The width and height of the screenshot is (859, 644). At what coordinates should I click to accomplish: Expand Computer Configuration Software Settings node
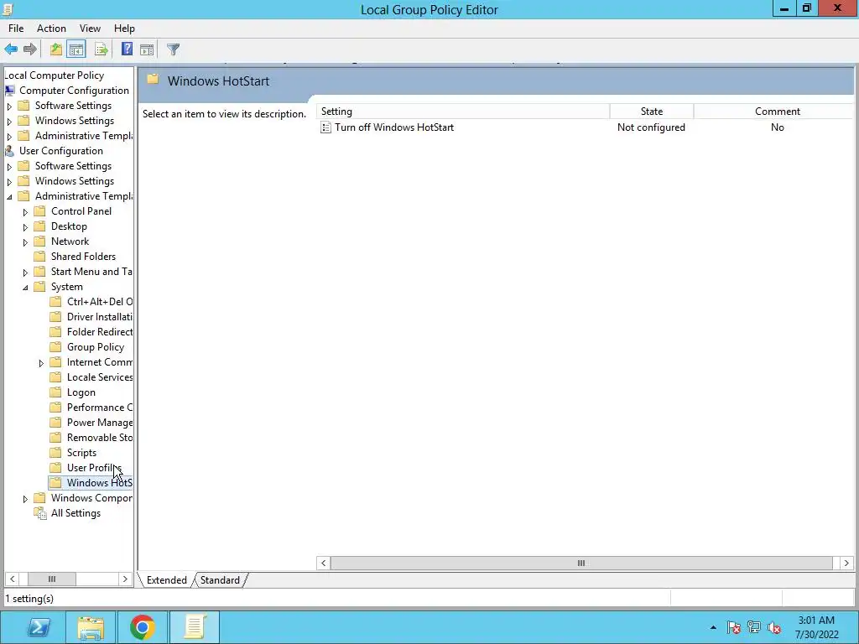tap(9, 106)
